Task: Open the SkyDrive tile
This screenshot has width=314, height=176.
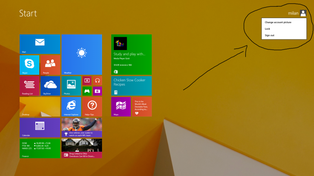Action: (x=50, y=86)
